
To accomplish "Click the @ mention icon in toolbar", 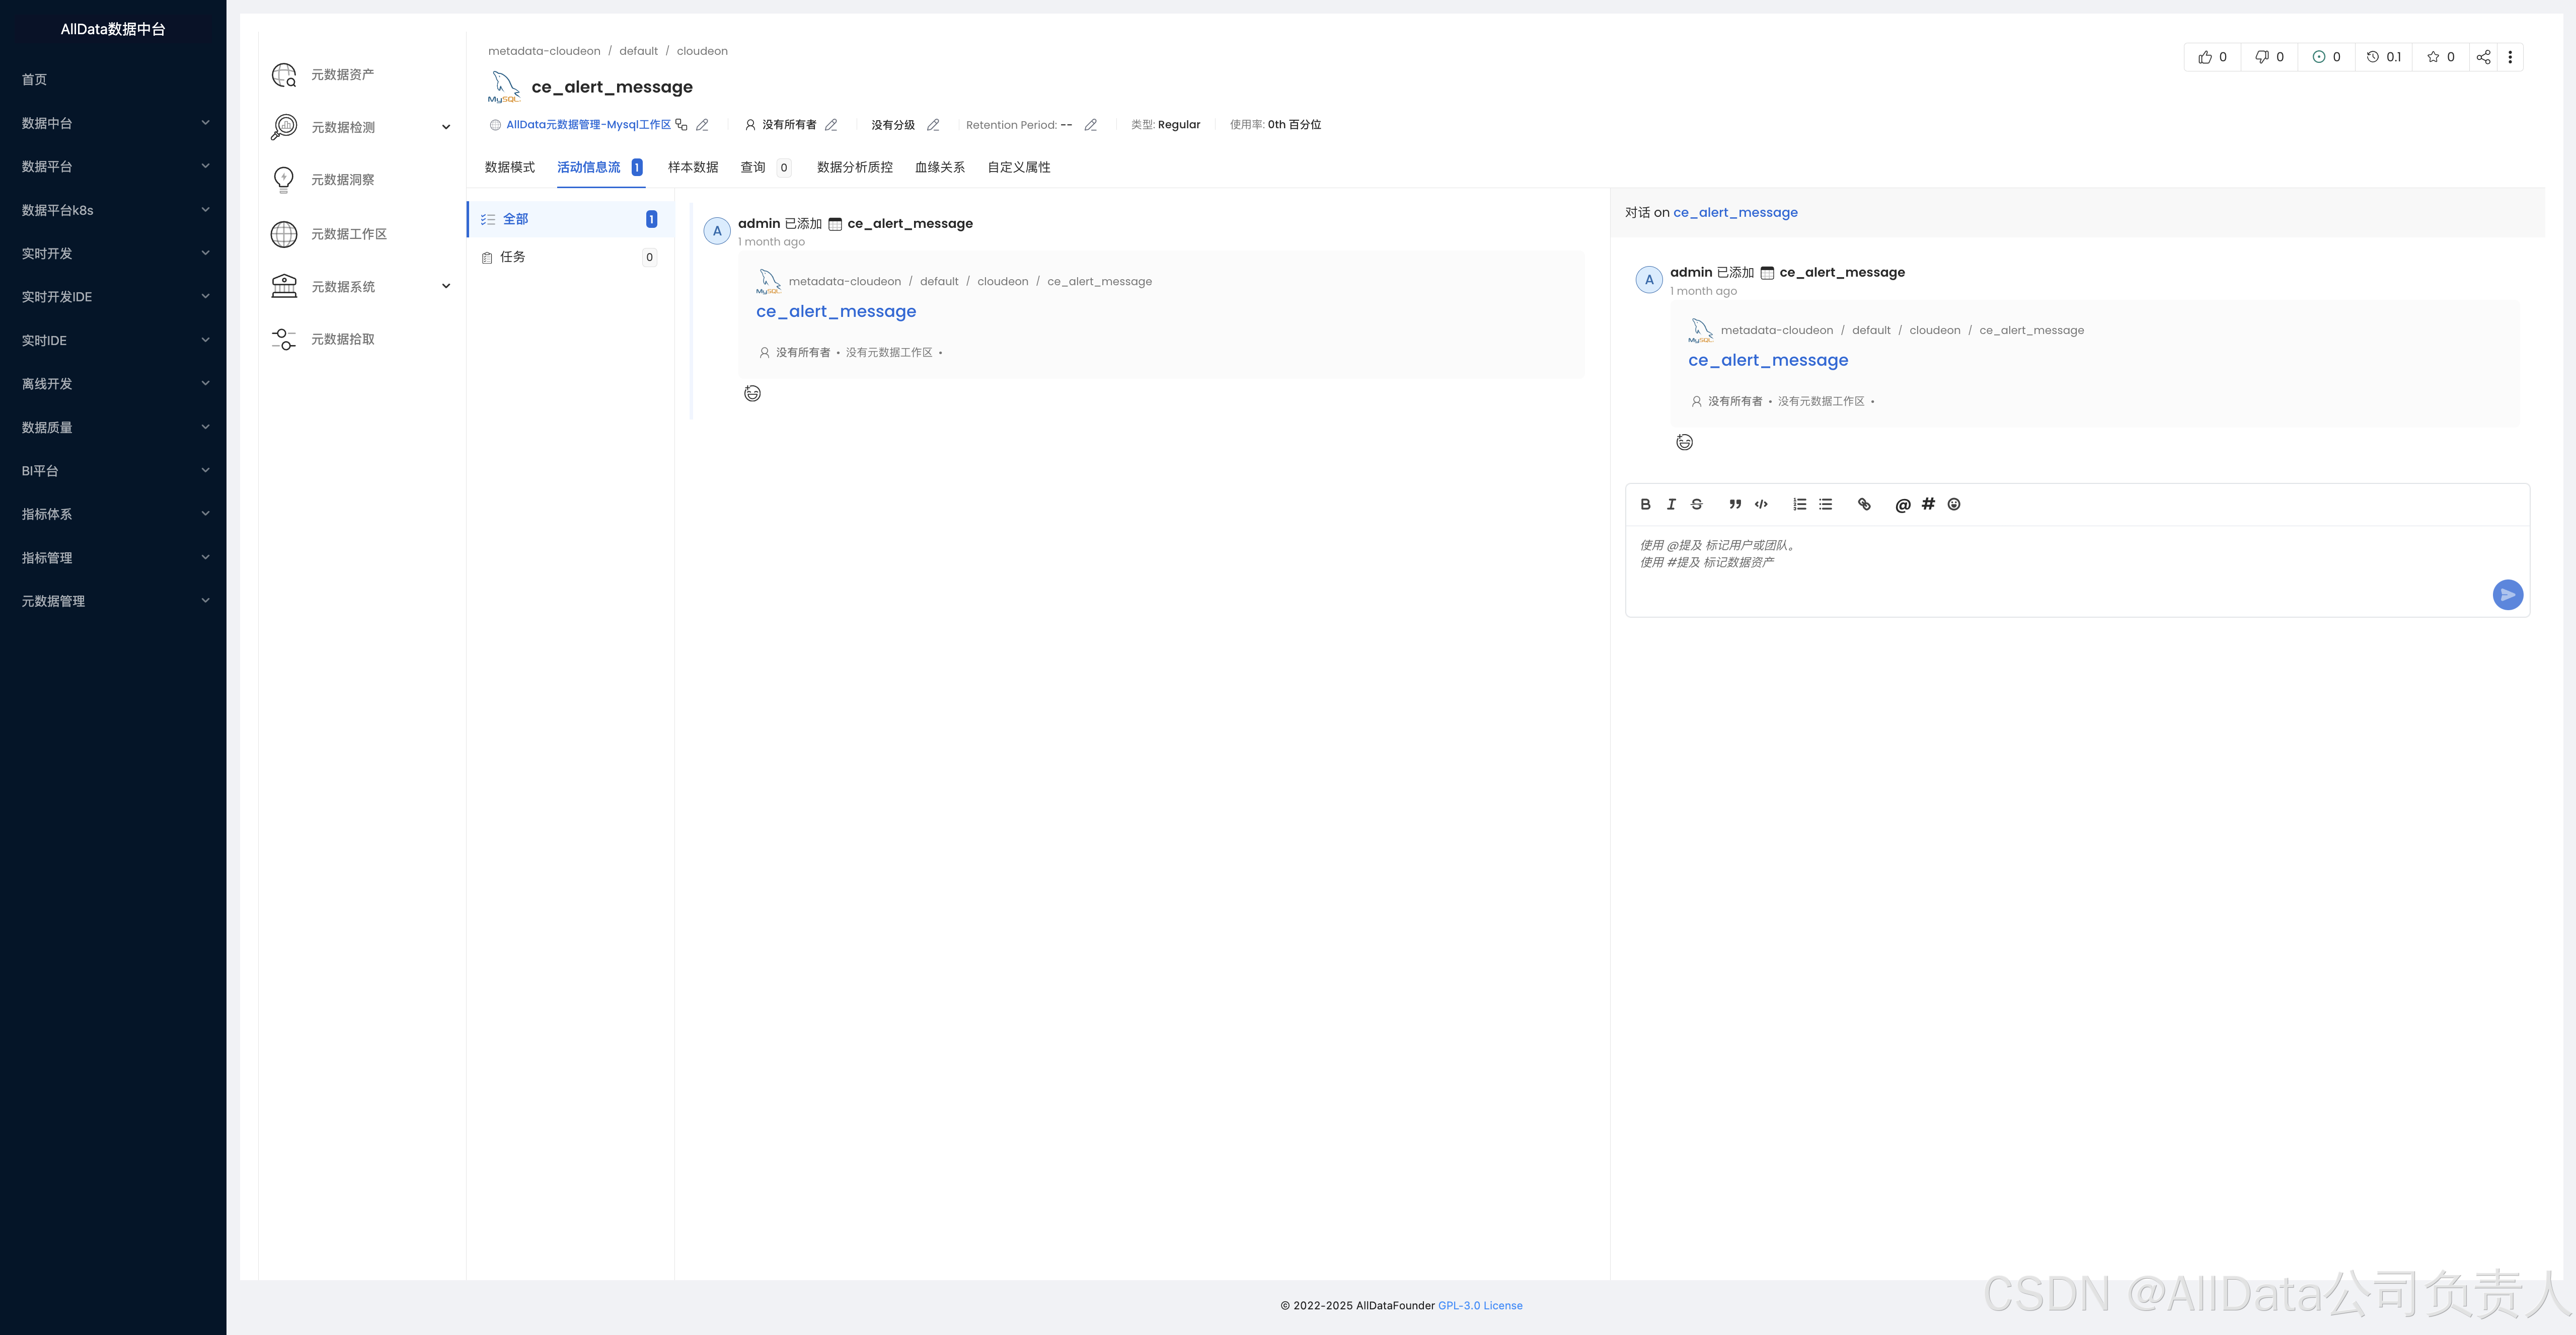I will click(x=1902, y=505).
